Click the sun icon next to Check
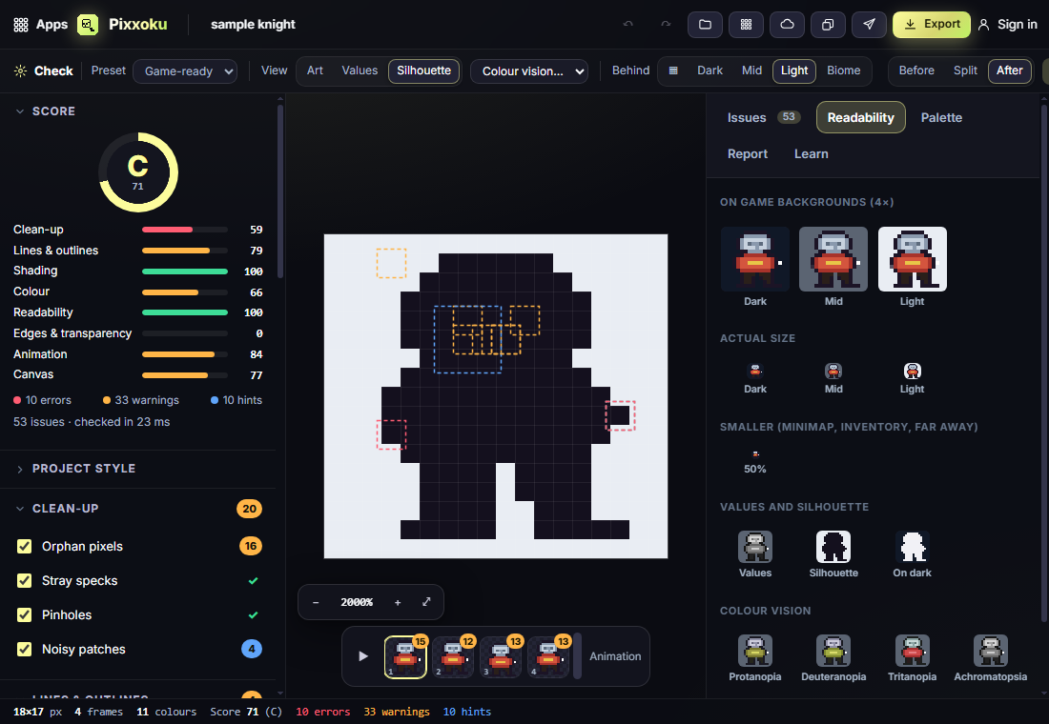 pyautogui.click(x=21, y=70)
